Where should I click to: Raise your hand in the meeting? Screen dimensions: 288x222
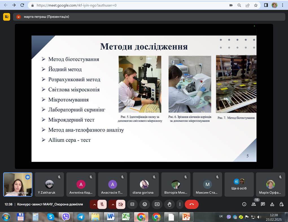pyautogui.click(x=169, y=204)
